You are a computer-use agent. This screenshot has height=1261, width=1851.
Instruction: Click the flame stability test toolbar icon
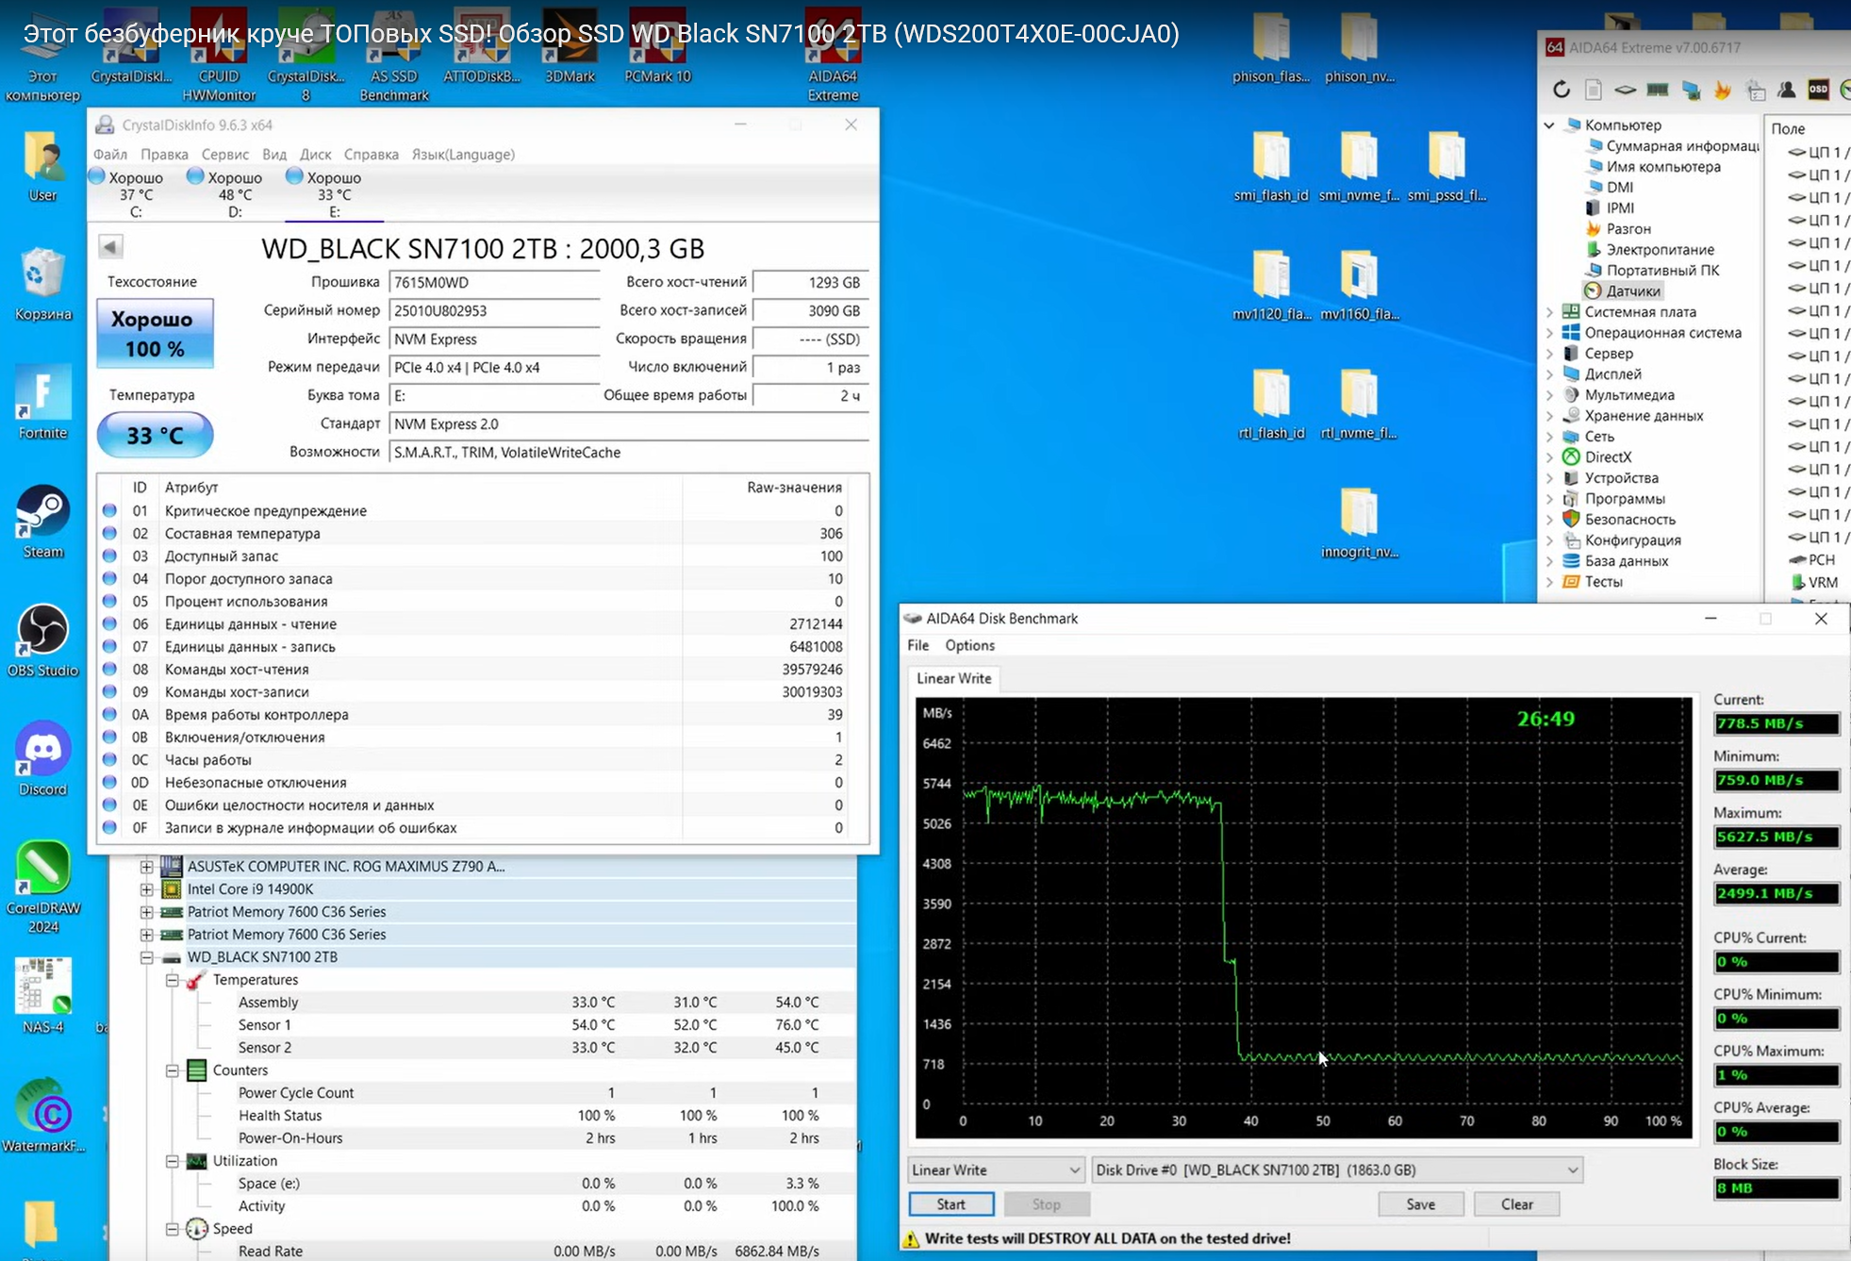1723,90
